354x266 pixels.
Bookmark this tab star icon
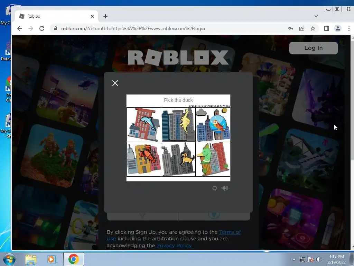[x=313, y=28]
